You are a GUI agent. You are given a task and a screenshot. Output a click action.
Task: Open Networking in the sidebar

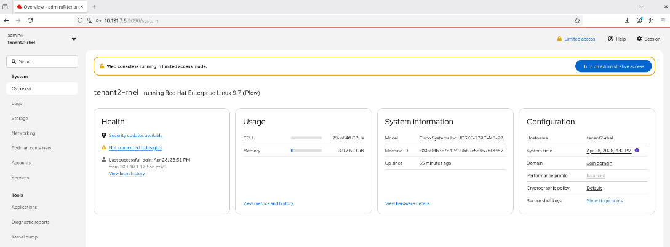coord(42,133)
